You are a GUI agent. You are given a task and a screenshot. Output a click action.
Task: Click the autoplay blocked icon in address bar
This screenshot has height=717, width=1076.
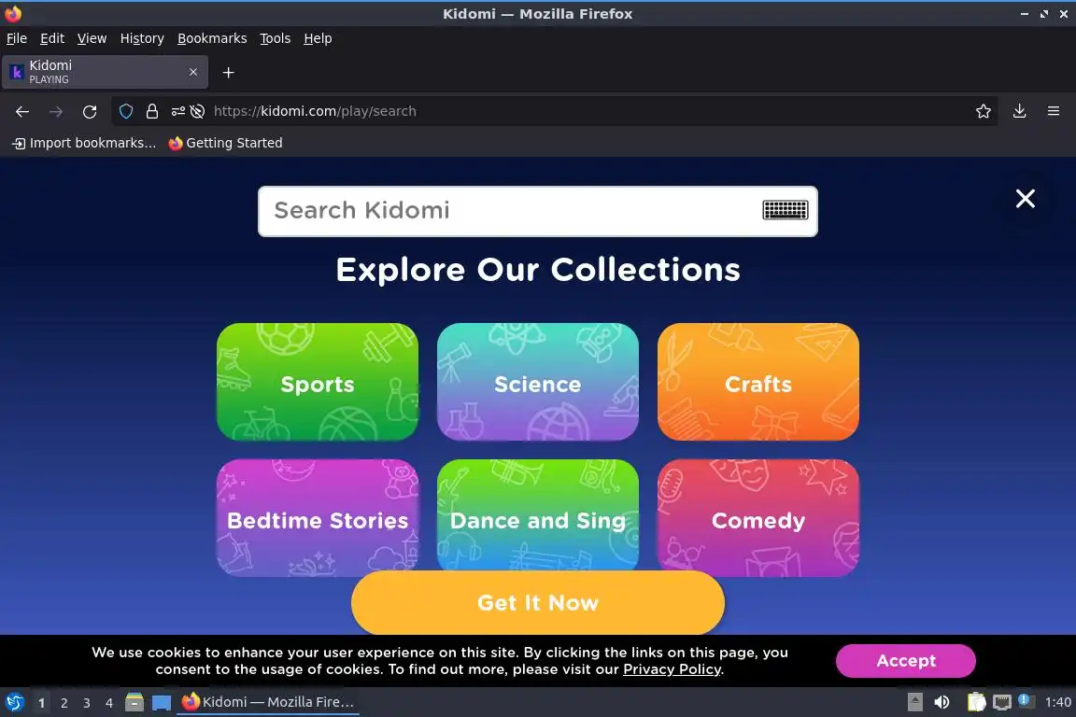[x=197, y=111]
